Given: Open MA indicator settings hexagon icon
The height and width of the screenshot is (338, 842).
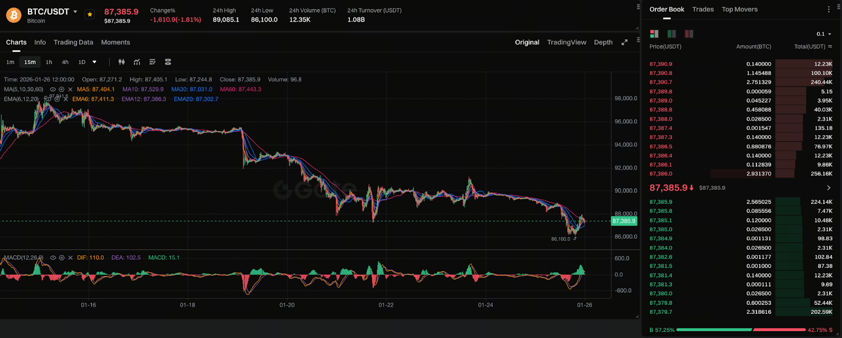Looking at the screenshot, I should coord(62,89).
